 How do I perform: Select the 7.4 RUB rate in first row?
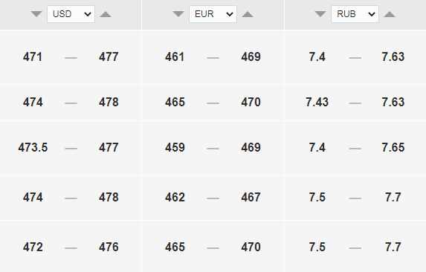317,57
